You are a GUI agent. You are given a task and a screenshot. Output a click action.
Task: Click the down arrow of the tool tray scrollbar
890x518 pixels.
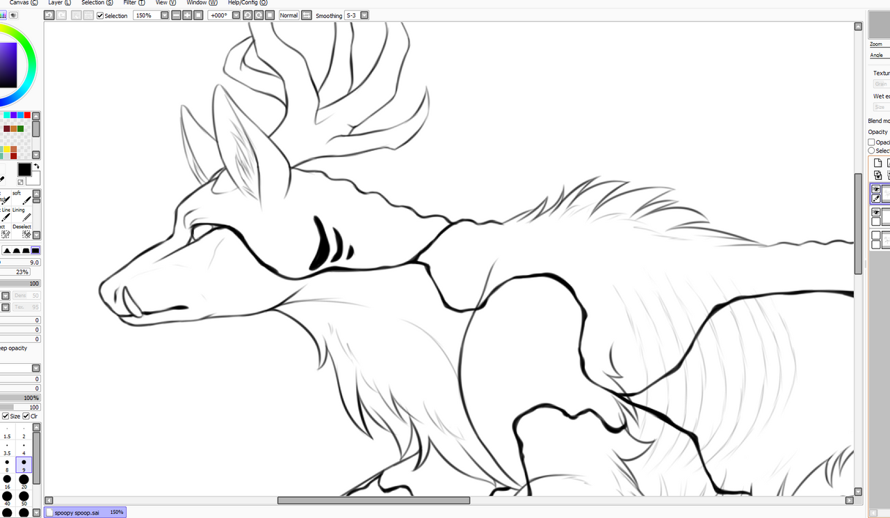36,235
